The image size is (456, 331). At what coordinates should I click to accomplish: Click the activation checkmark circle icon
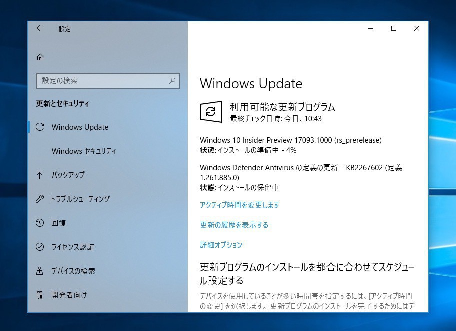coord(40,247)
